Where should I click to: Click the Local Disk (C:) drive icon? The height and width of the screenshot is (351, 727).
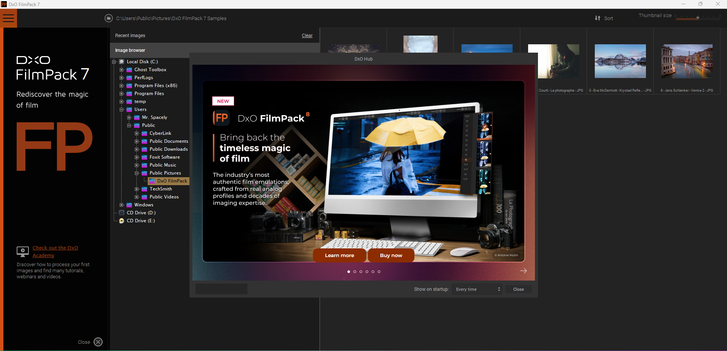click(x=122, y=62)
